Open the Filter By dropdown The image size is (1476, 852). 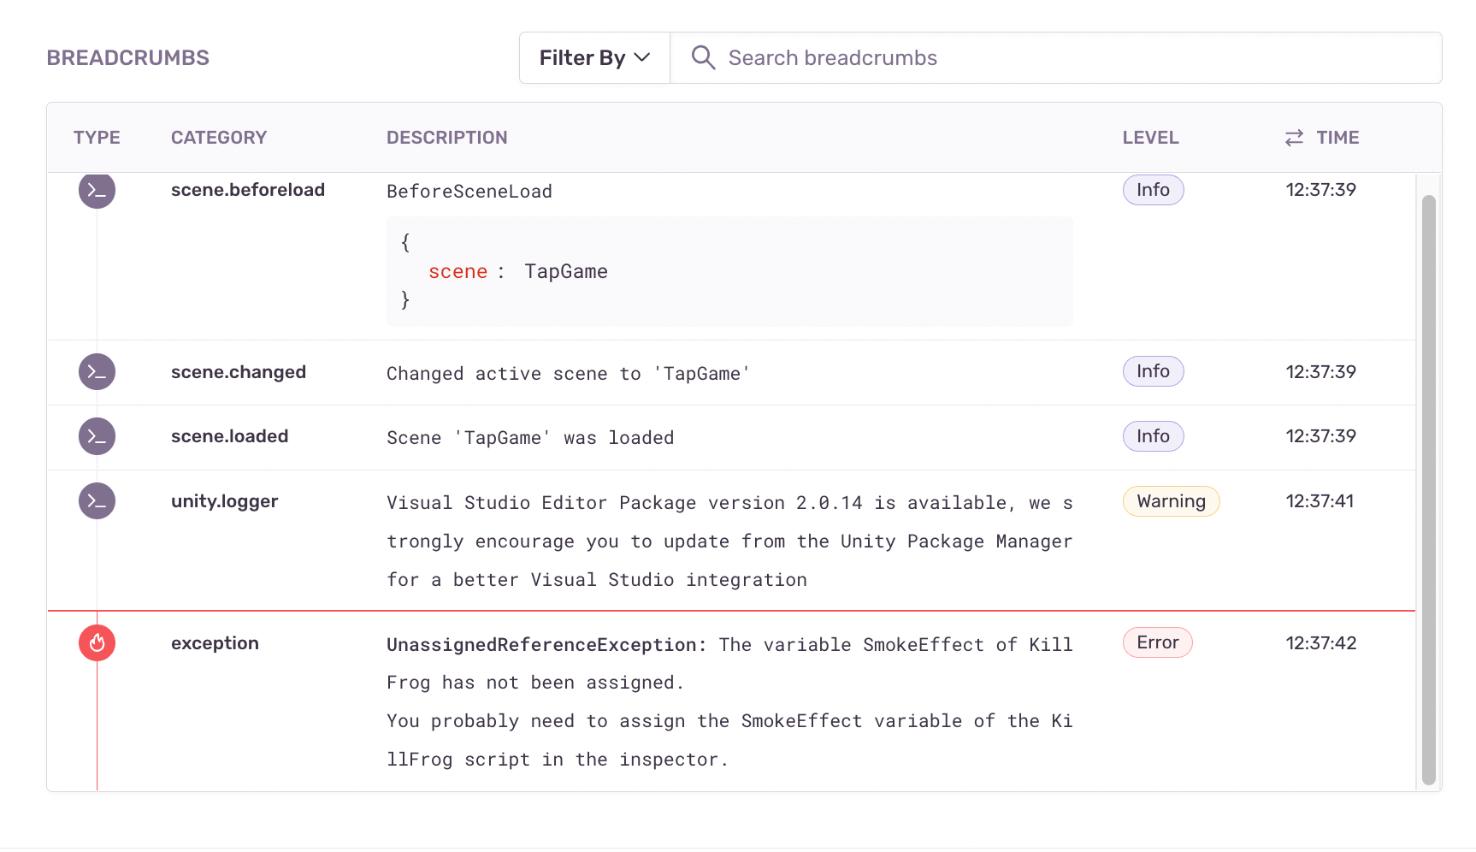coord(594,57)
